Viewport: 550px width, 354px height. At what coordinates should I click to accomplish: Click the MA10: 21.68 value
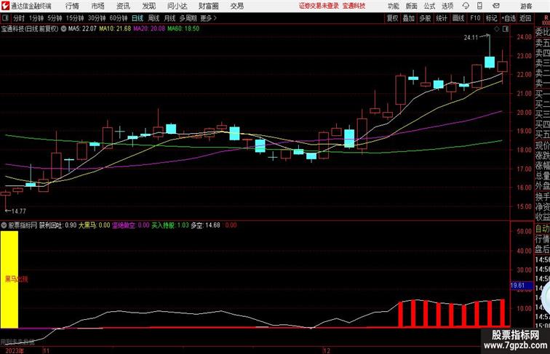115,29
